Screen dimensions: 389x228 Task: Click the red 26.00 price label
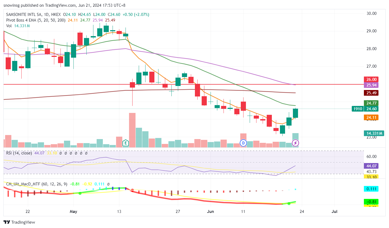371,80
